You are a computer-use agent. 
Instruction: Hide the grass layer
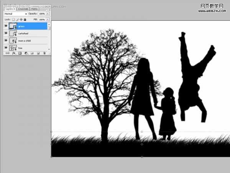click(x=6, y=26)
